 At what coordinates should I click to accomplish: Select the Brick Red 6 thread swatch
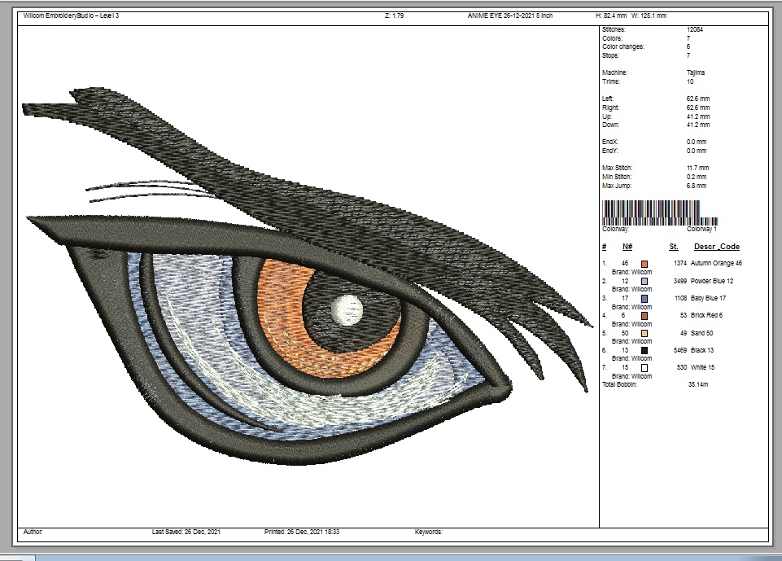(644, 315)
